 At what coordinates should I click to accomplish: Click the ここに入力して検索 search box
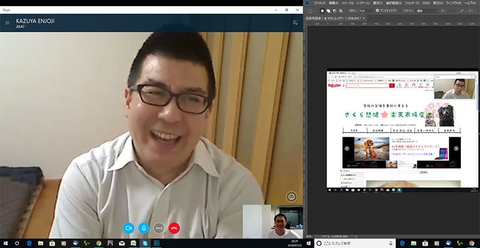(355, 243)
